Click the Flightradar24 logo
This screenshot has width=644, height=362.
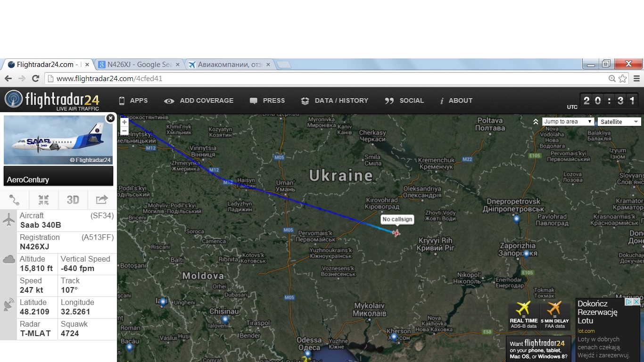52,100
